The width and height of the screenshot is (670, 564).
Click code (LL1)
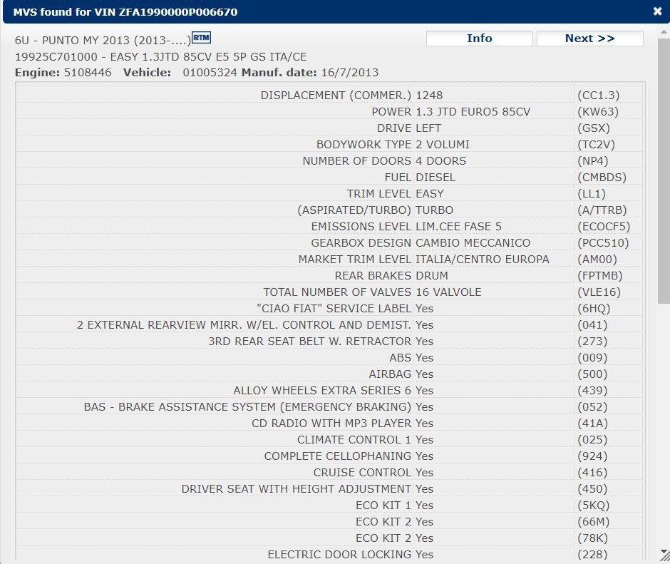[592, 194]
